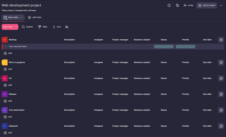Click the Search magnifier icon
Screen dimensions: 226x137
pyautogui.click(x=23, y=27)
